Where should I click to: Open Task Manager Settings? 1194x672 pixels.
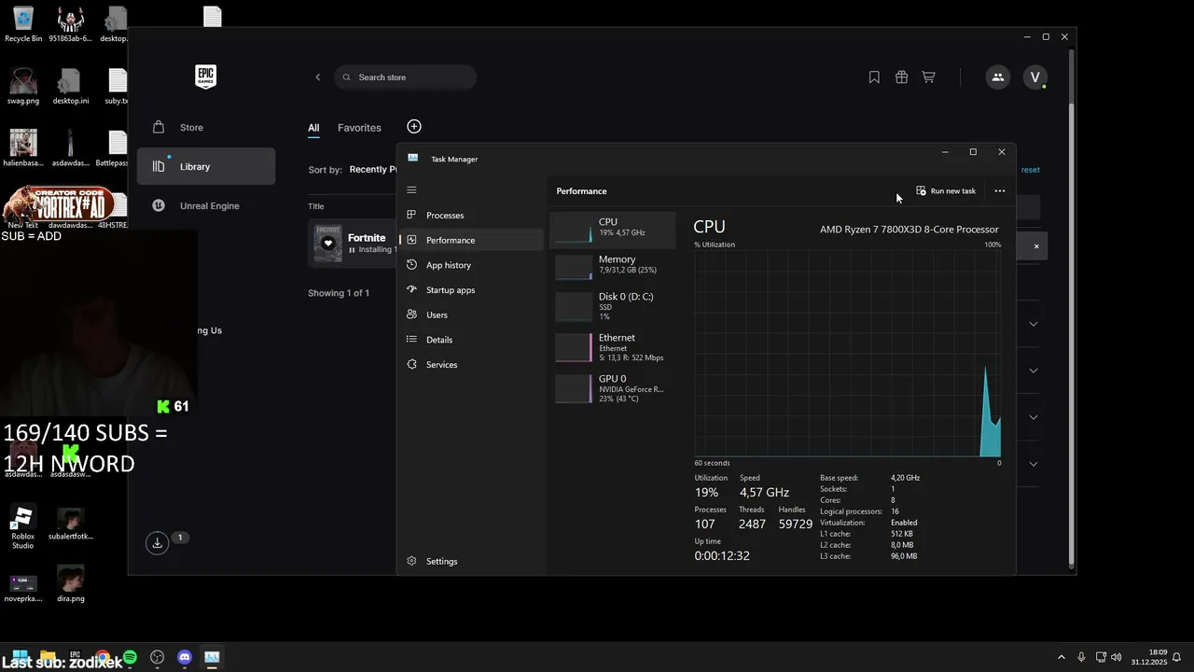tap(471, 561)
